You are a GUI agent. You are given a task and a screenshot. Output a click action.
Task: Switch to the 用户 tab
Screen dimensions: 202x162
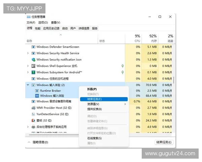point(73,28)
